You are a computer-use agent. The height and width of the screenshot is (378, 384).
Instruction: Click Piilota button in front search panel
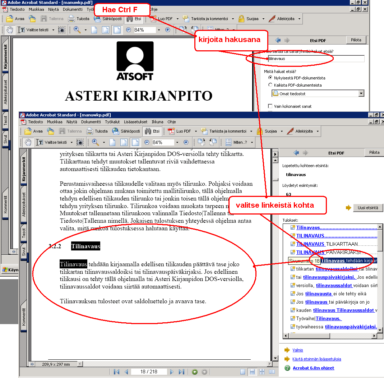374,152
